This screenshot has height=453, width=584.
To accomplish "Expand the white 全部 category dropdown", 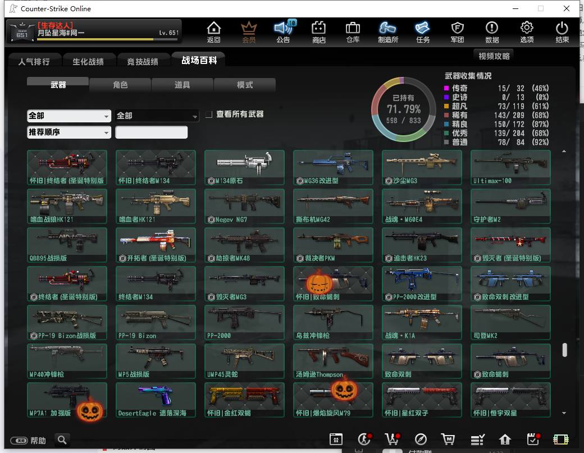I will click(69, 116).
